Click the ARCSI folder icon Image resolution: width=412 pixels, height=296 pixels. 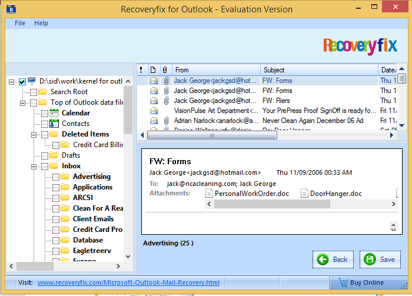[65, 198]
